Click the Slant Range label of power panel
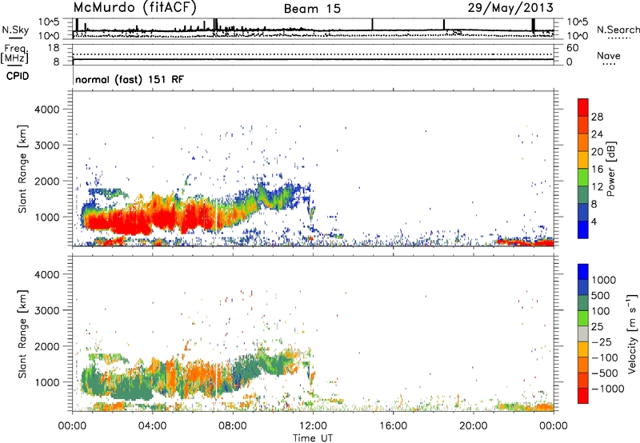Viewport: 640px width, 443px height. (x=22, y=169)
